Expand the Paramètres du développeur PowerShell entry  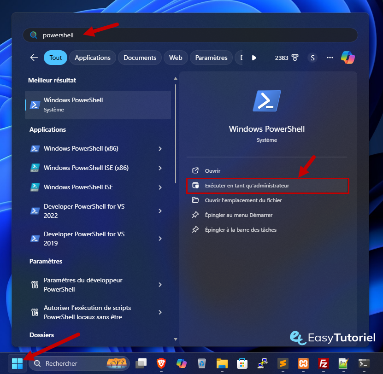(160, 285)
